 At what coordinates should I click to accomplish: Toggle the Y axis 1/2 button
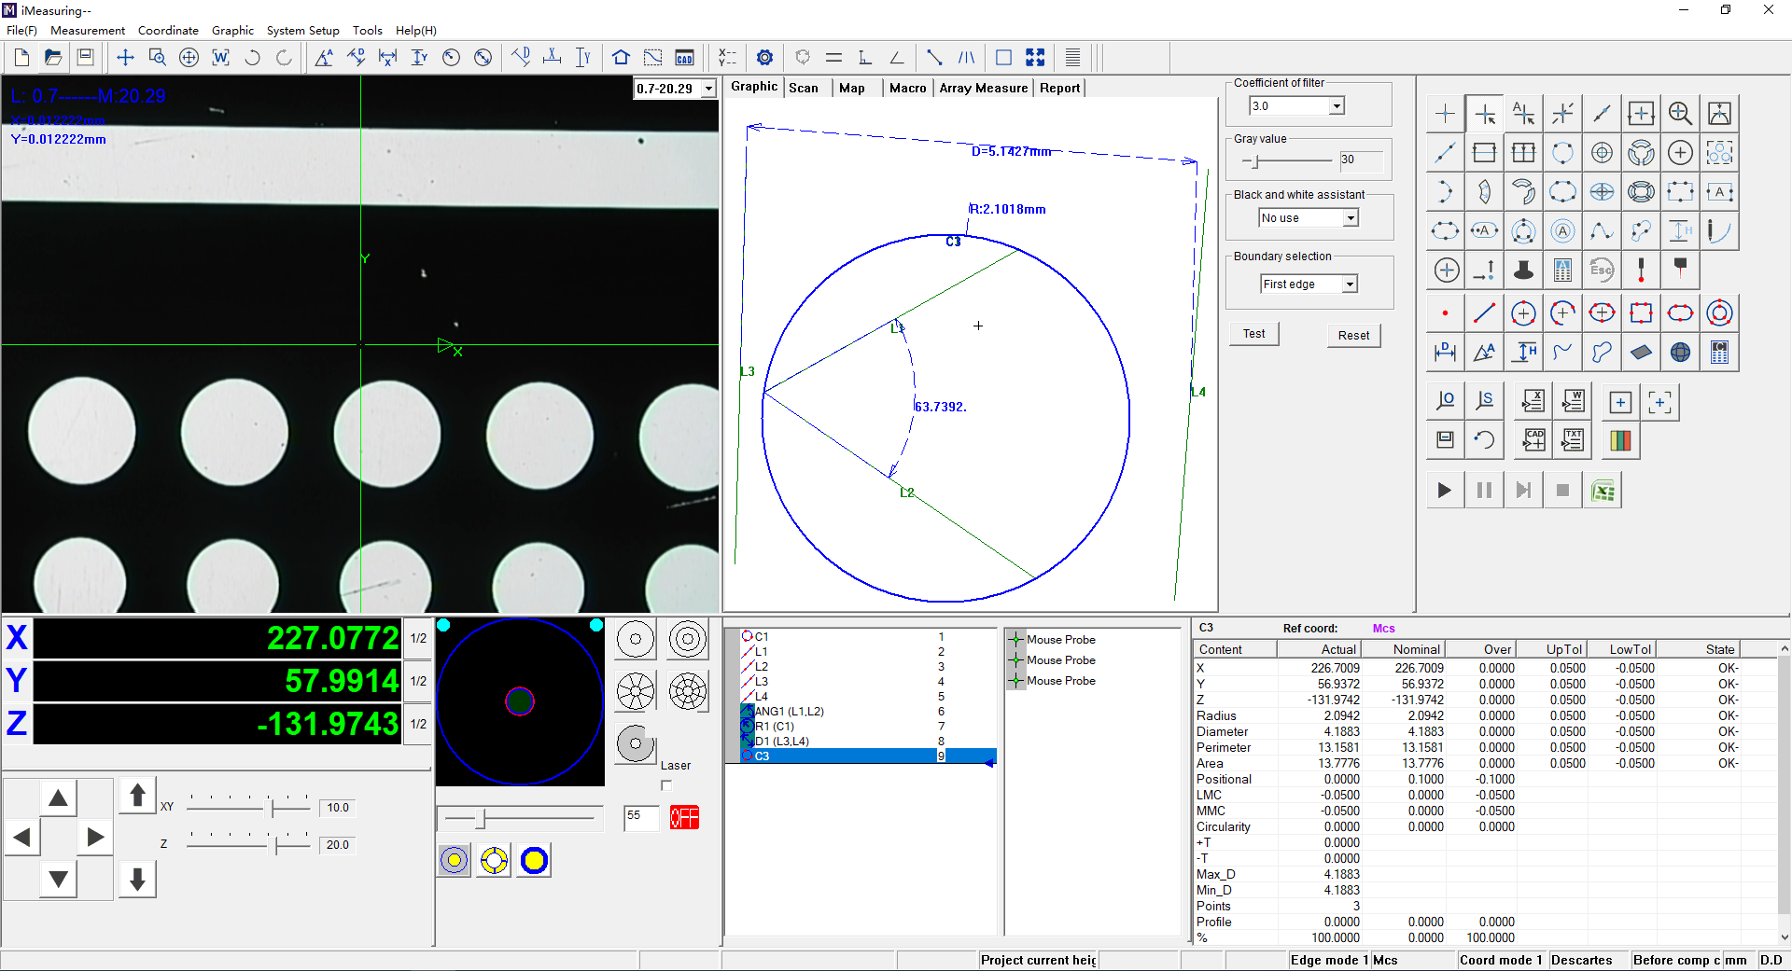tap(419, 681)
